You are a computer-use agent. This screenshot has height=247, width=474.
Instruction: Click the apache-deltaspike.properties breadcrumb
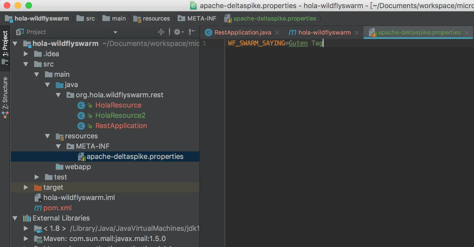click(270, 19)
